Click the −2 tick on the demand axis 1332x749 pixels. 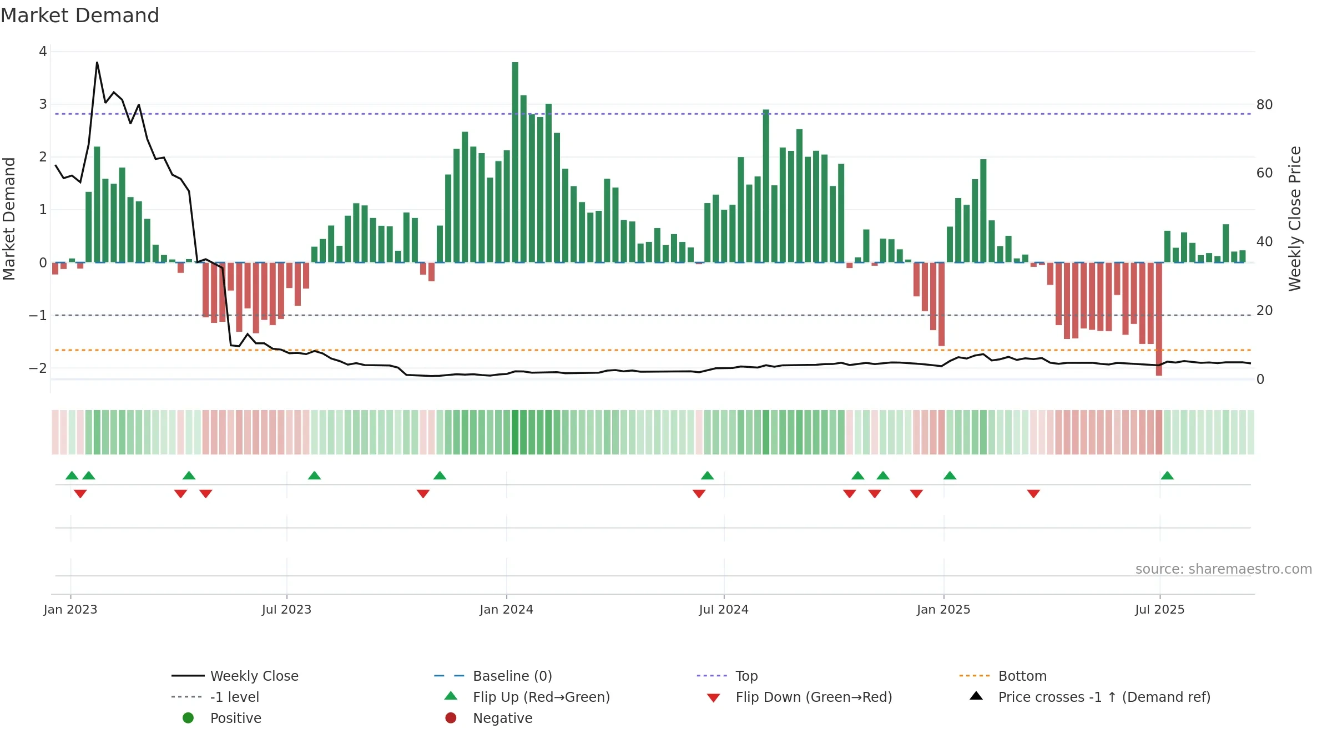[38, 368]
